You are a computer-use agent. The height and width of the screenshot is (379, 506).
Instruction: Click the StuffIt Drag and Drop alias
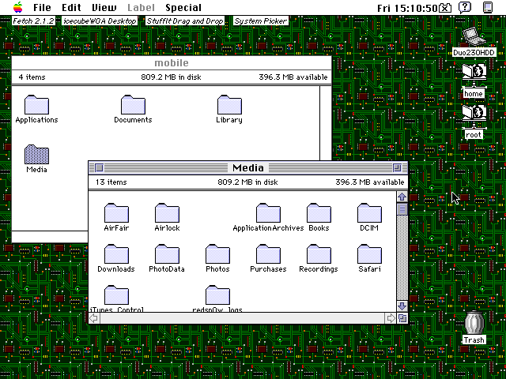pyautogui.click(x=185, y=21)
